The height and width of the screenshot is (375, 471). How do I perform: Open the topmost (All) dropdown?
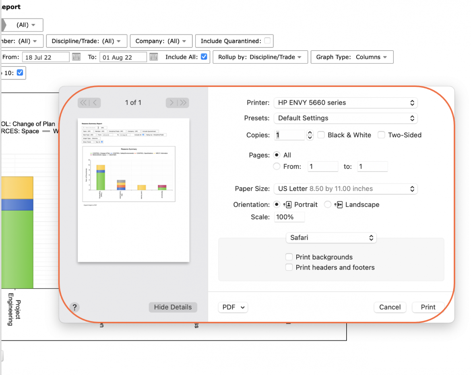25,25
